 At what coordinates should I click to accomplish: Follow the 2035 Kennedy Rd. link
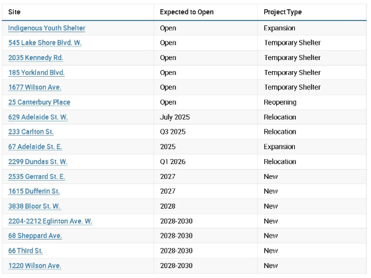[x=35, y=58]
